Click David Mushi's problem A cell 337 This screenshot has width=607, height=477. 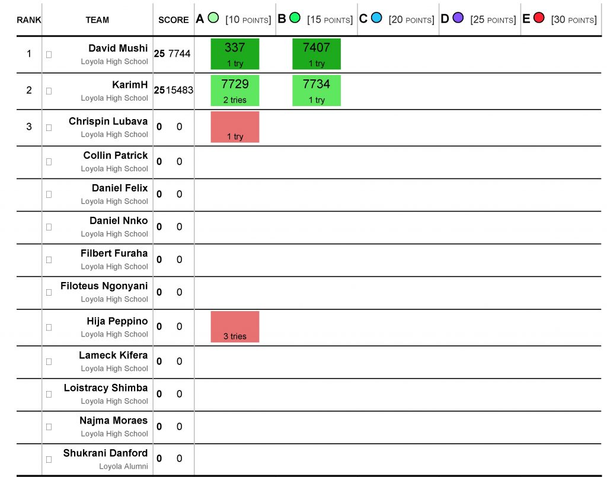pos(235,54)
